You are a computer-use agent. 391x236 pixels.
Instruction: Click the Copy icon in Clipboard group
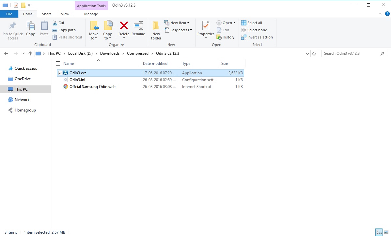click(30, 26)
